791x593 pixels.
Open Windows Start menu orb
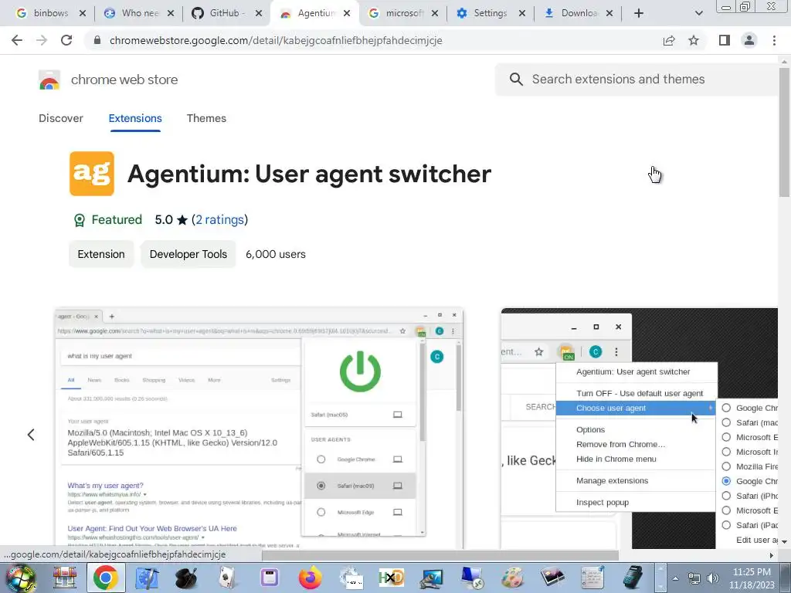[20, 578]
